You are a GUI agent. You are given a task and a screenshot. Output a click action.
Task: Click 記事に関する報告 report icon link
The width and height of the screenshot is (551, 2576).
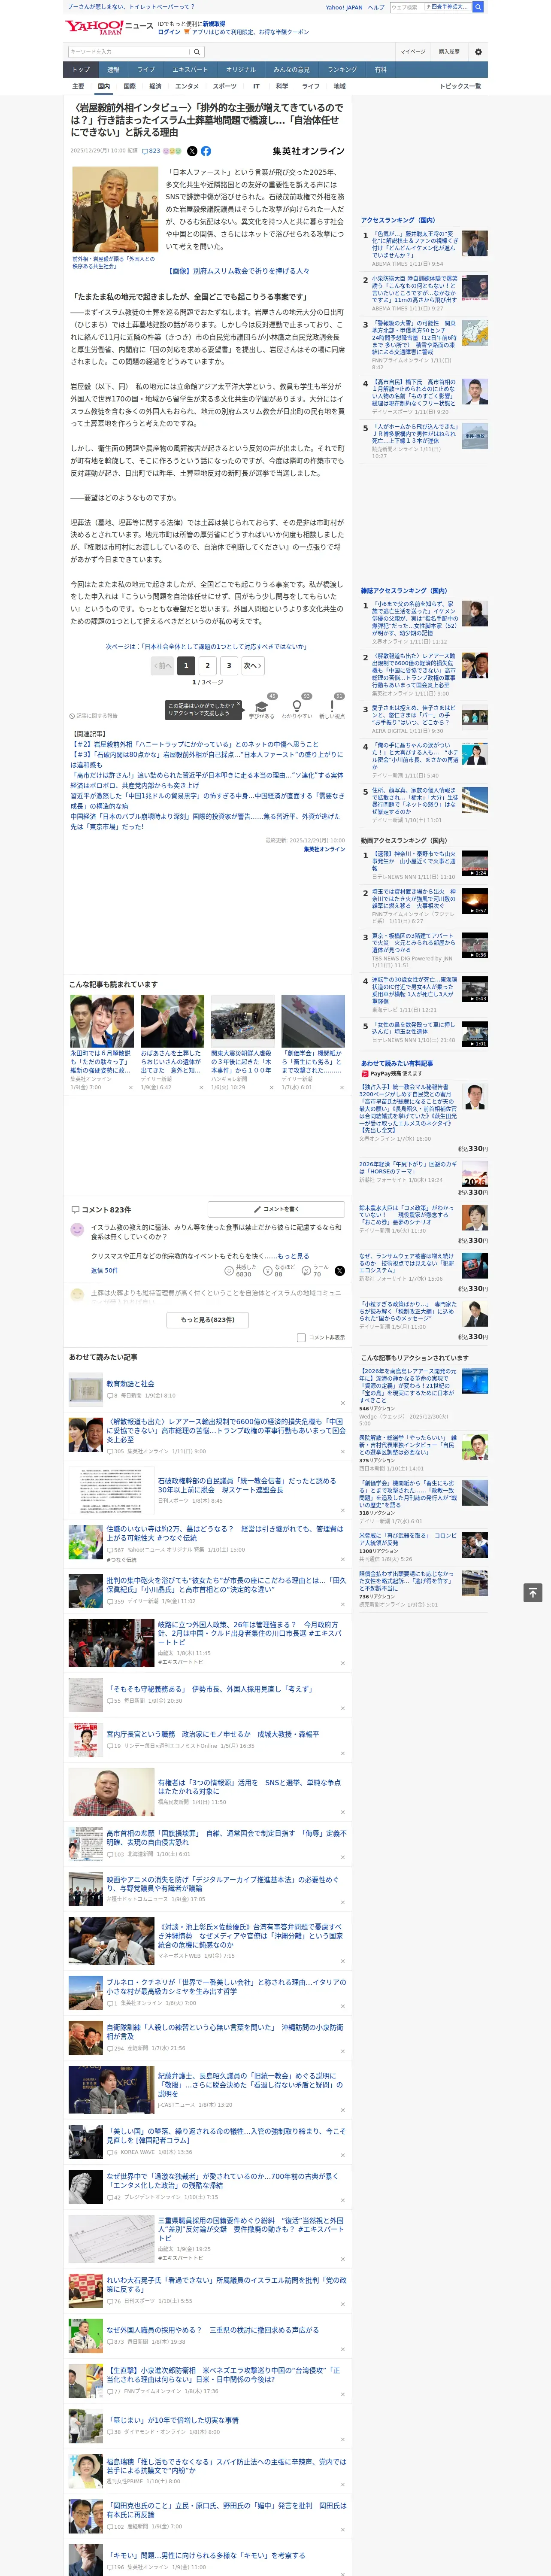point(94,716)
